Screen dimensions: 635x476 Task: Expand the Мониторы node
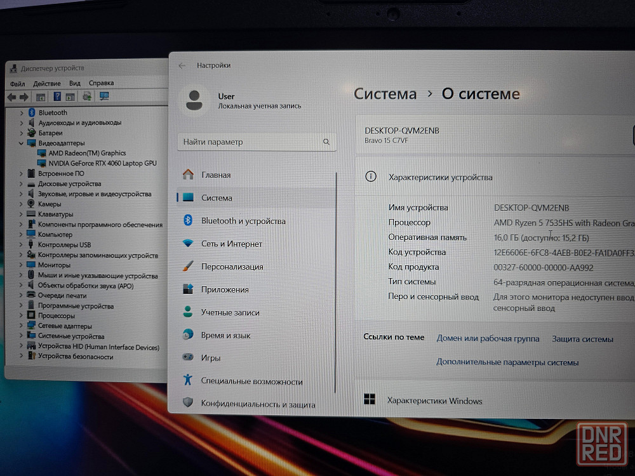pos(21,265)
